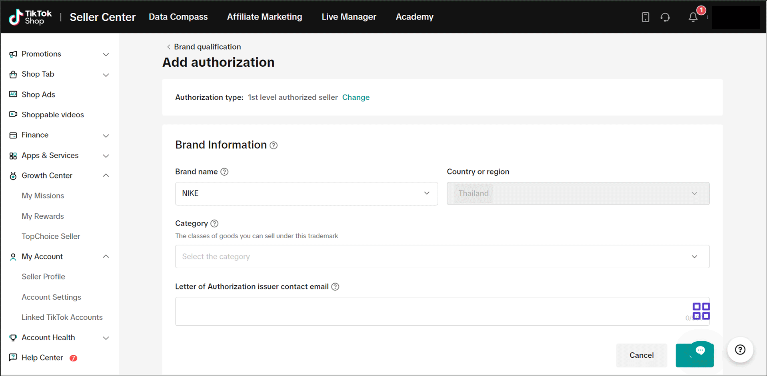Open the customer support headset icon

[x=665, y=17]
